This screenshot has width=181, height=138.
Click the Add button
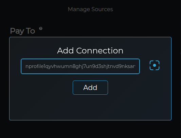90,88
